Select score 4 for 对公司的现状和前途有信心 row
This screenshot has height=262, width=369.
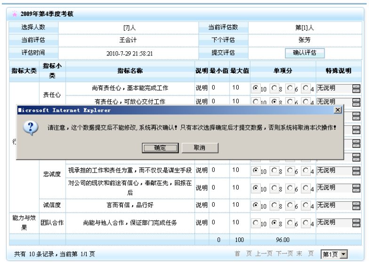pyautogui.click(x=305, y=188)
